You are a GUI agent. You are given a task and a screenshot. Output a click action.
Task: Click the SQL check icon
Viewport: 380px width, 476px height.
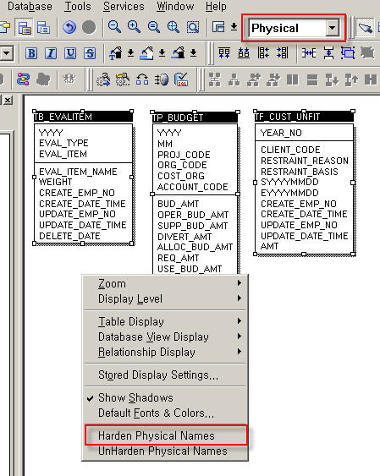coord(181,79)
